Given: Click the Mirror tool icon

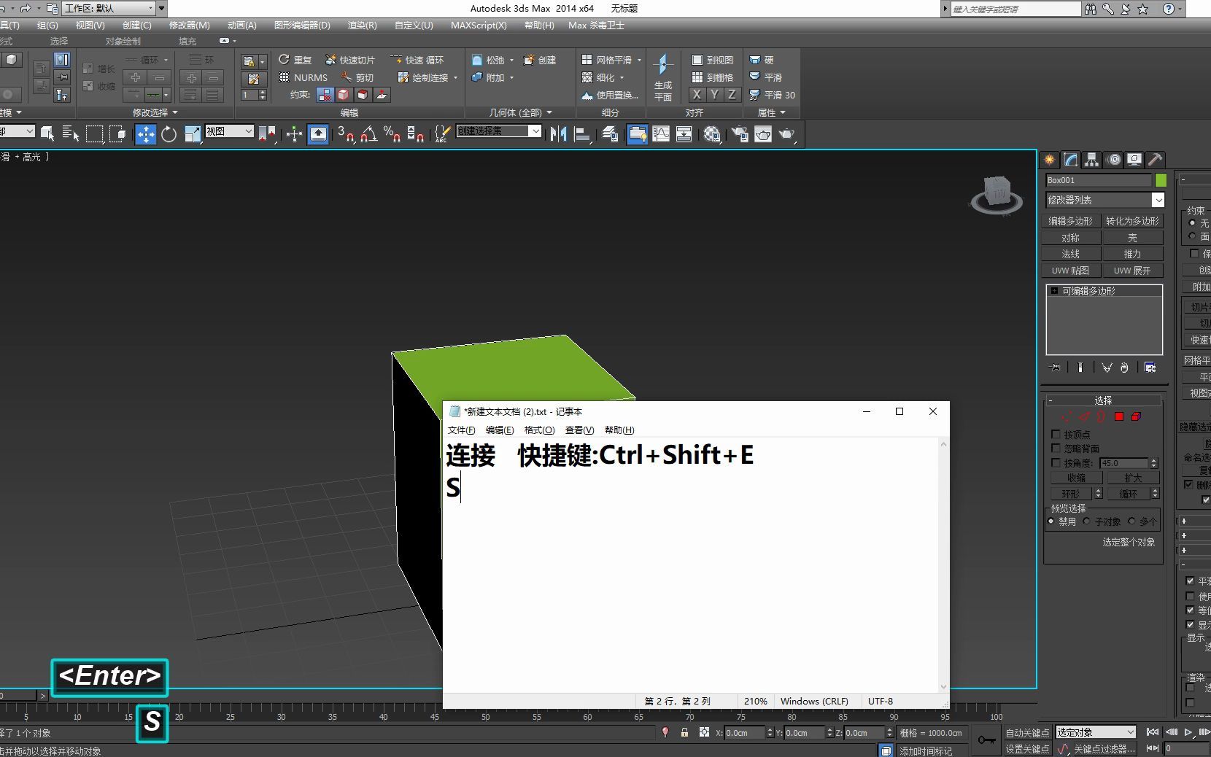Looking at the screenshot, I should [558, 134].
